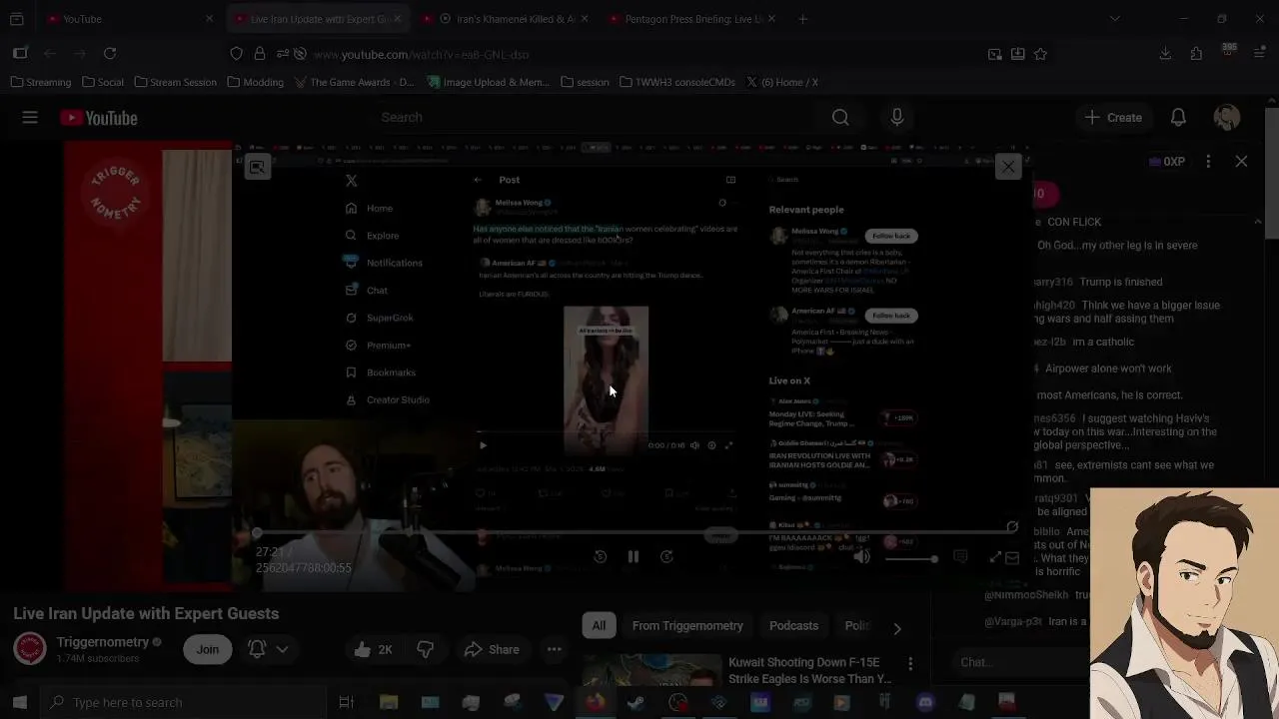The width and height of the screenshot is (1279, 719).
Task: Open the browser downloads panel
Action: (1165, 53)
